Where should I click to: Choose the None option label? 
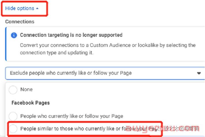[26, 90]
